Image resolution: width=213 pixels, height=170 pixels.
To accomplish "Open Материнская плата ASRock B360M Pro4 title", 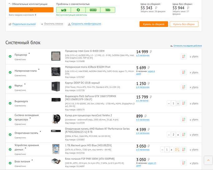I will pyautogui.click(x=88, y=67).
